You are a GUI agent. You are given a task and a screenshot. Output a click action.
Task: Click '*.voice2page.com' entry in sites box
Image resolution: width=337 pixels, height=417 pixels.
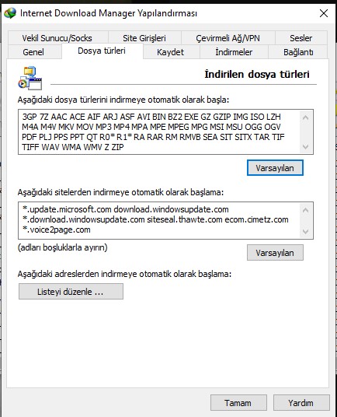[57, 230]
